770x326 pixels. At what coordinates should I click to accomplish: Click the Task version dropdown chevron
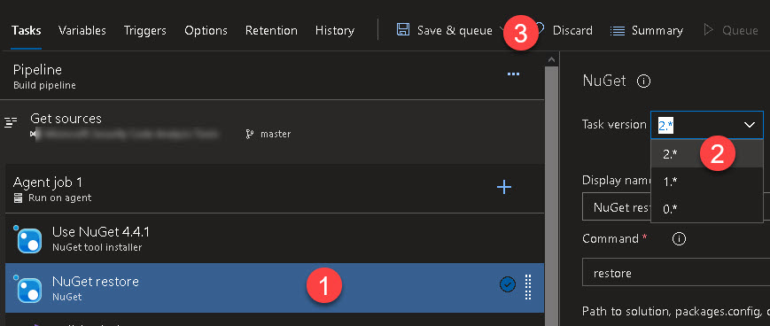coord(750,125)
